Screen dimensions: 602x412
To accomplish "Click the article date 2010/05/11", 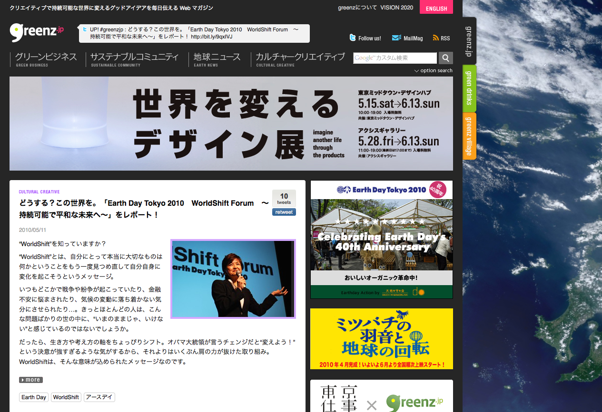I will 32,230.
